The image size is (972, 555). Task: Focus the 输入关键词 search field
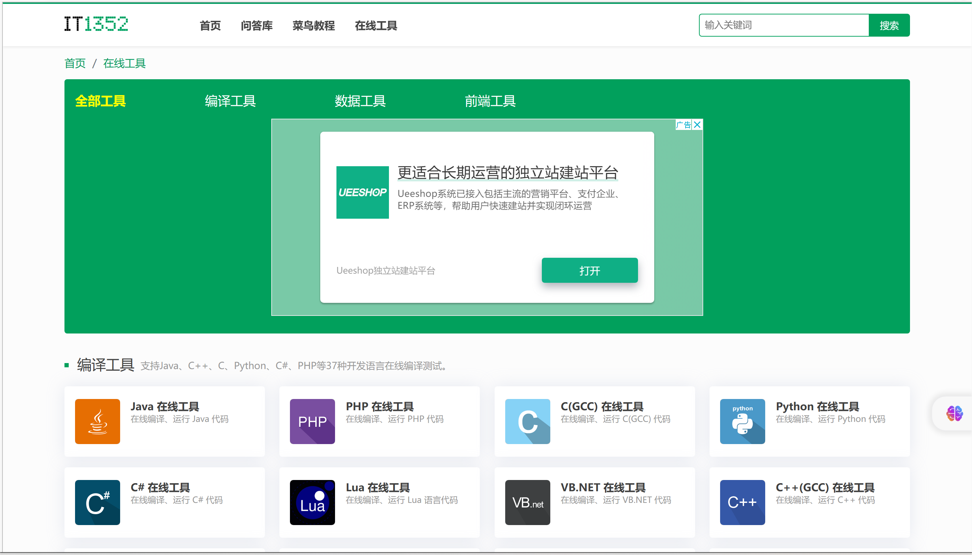pyautogui.click(x=784, y=25)
